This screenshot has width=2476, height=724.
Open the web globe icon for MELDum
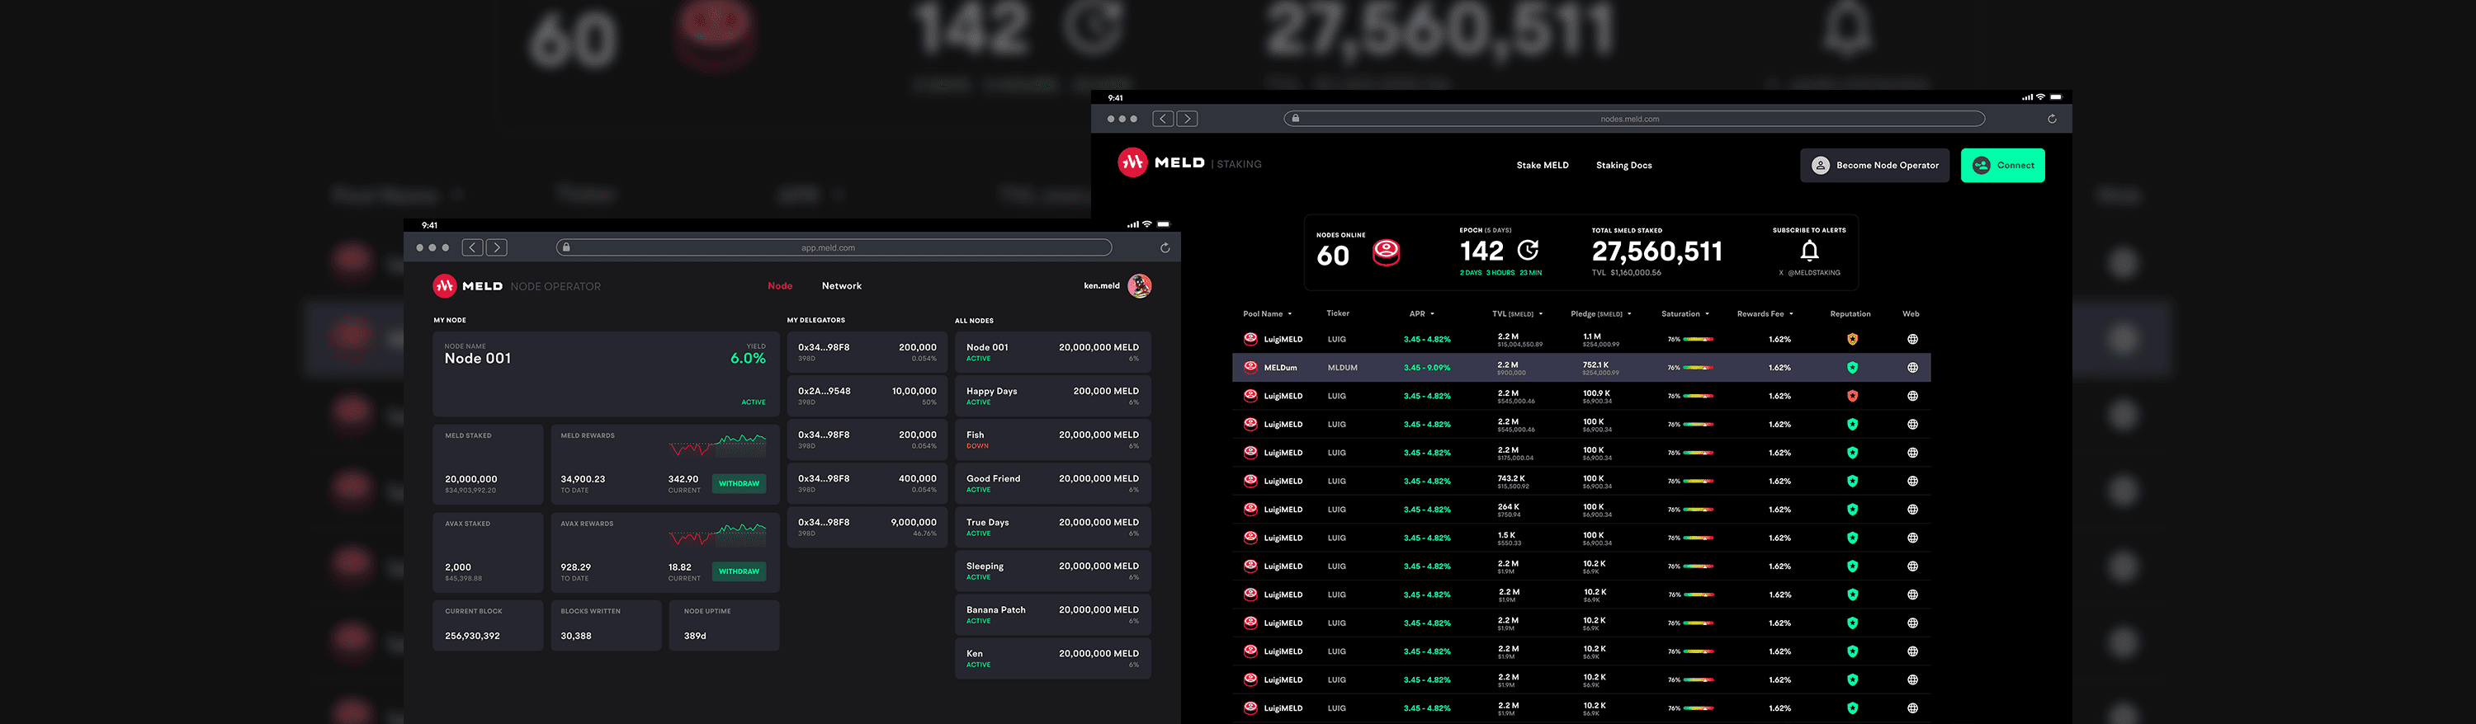tap(1911, 368)
